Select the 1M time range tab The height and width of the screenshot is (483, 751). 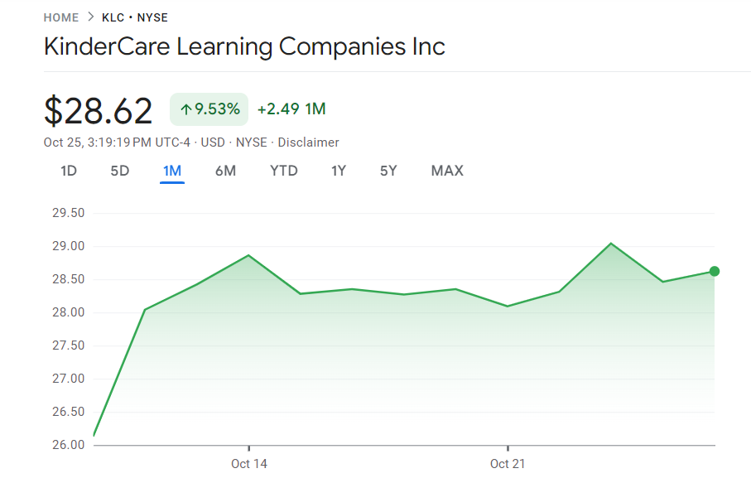172,171
